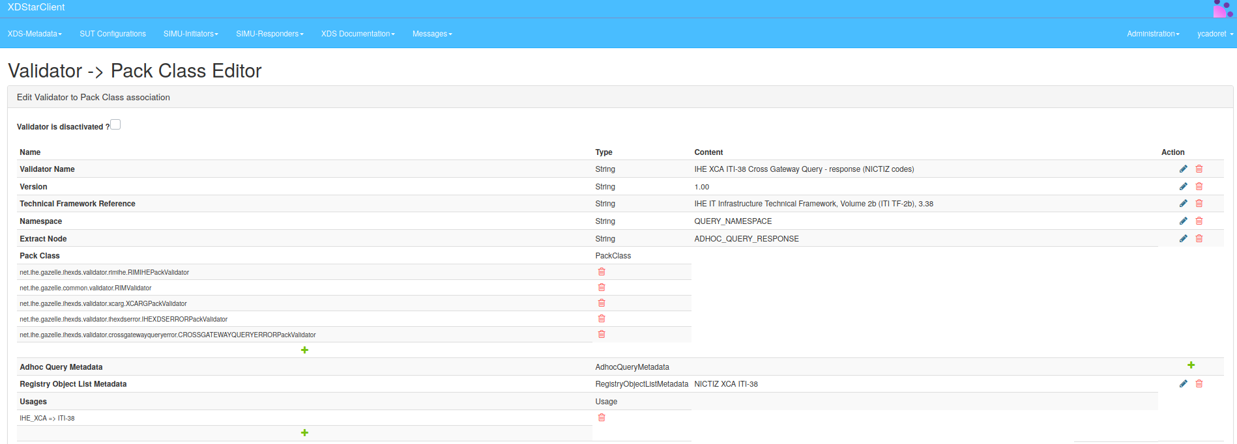
Task: Delete the IHE_XCA ITI-38 usage
Action: pos(602,418)
